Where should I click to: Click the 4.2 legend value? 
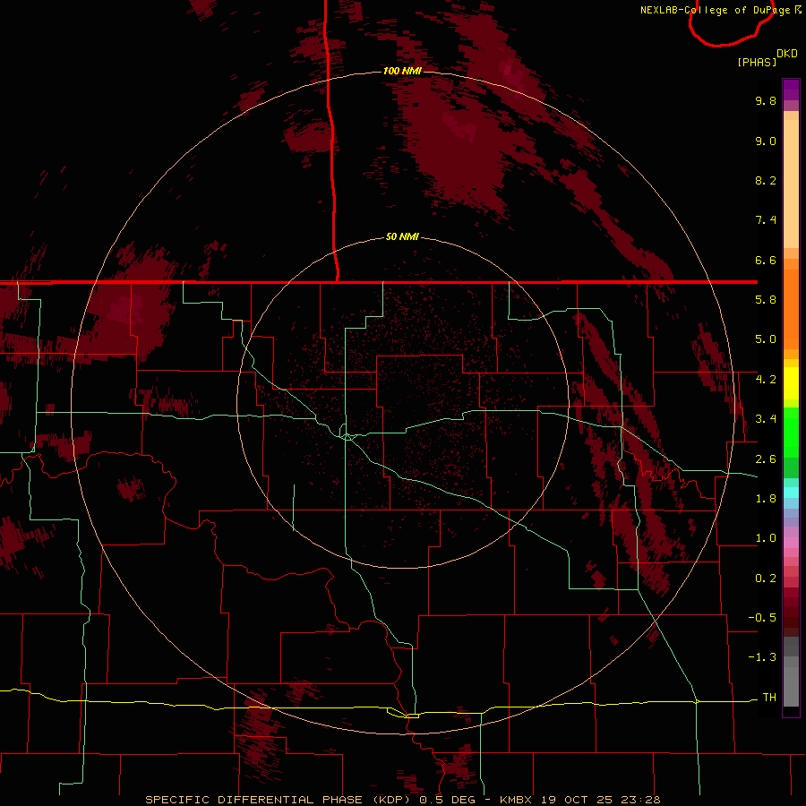[x=766, y=380]
